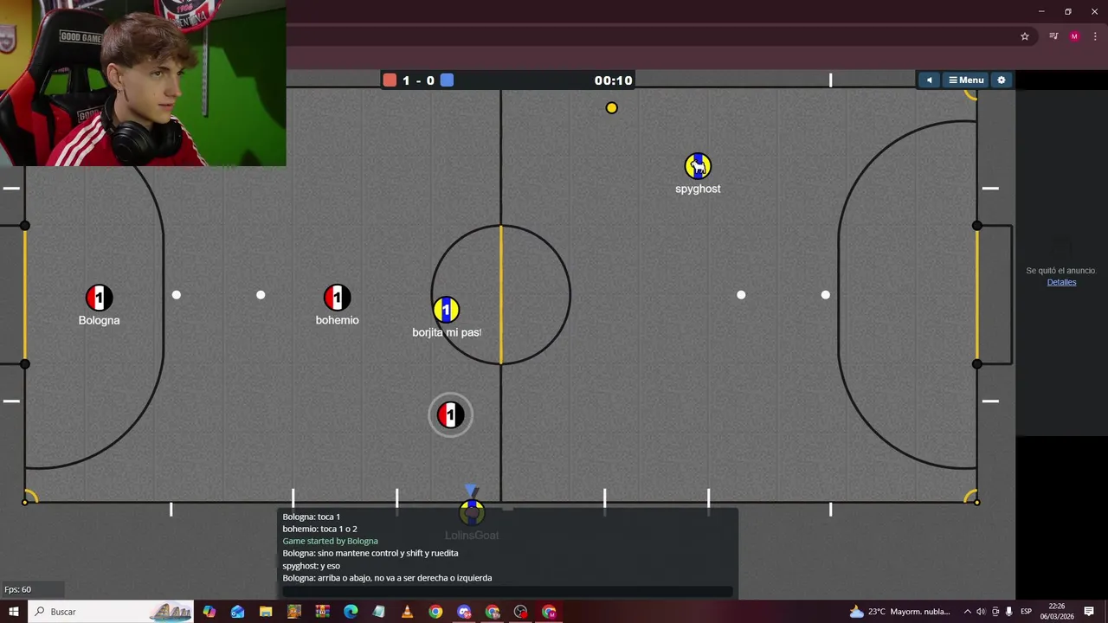Click Bologna's player disc
Image resolution: width=1108 pixels, height=623 pixels.
99,298
